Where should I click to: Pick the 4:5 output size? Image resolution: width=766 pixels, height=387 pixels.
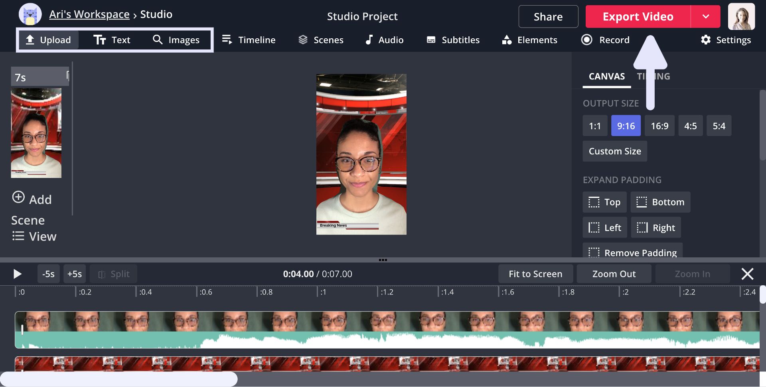[690, 126]
